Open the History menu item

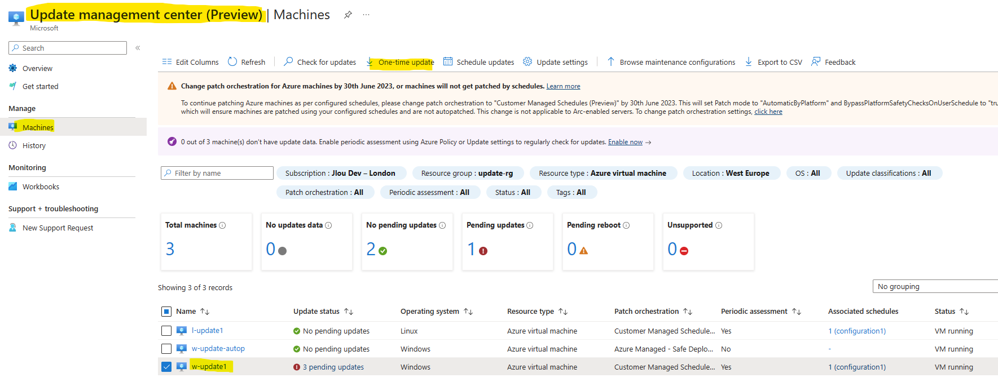34,145
